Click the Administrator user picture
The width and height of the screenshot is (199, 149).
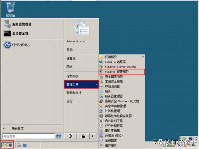(81, 28)
